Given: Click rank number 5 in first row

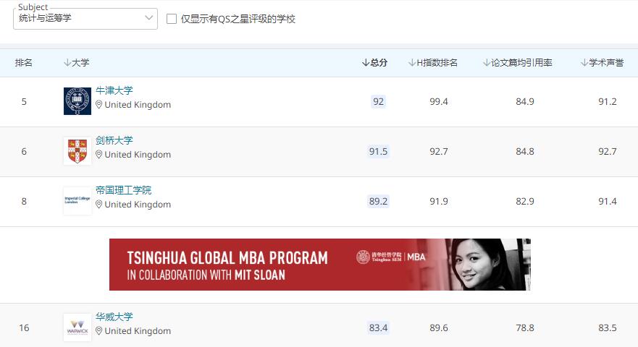Looking at the screenshot, I should click(24, 102).
